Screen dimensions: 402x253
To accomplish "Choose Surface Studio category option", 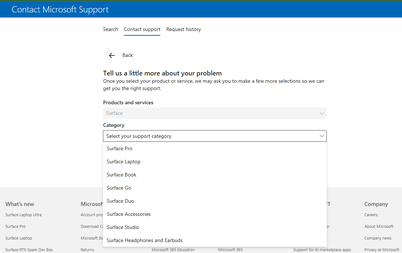I will point(215,227).
